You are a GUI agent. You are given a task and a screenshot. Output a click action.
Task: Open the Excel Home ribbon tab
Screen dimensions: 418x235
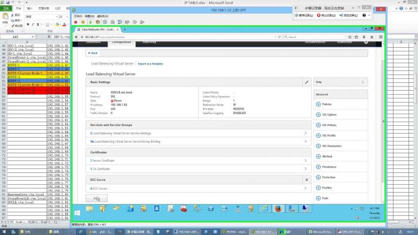click(18, 8)
